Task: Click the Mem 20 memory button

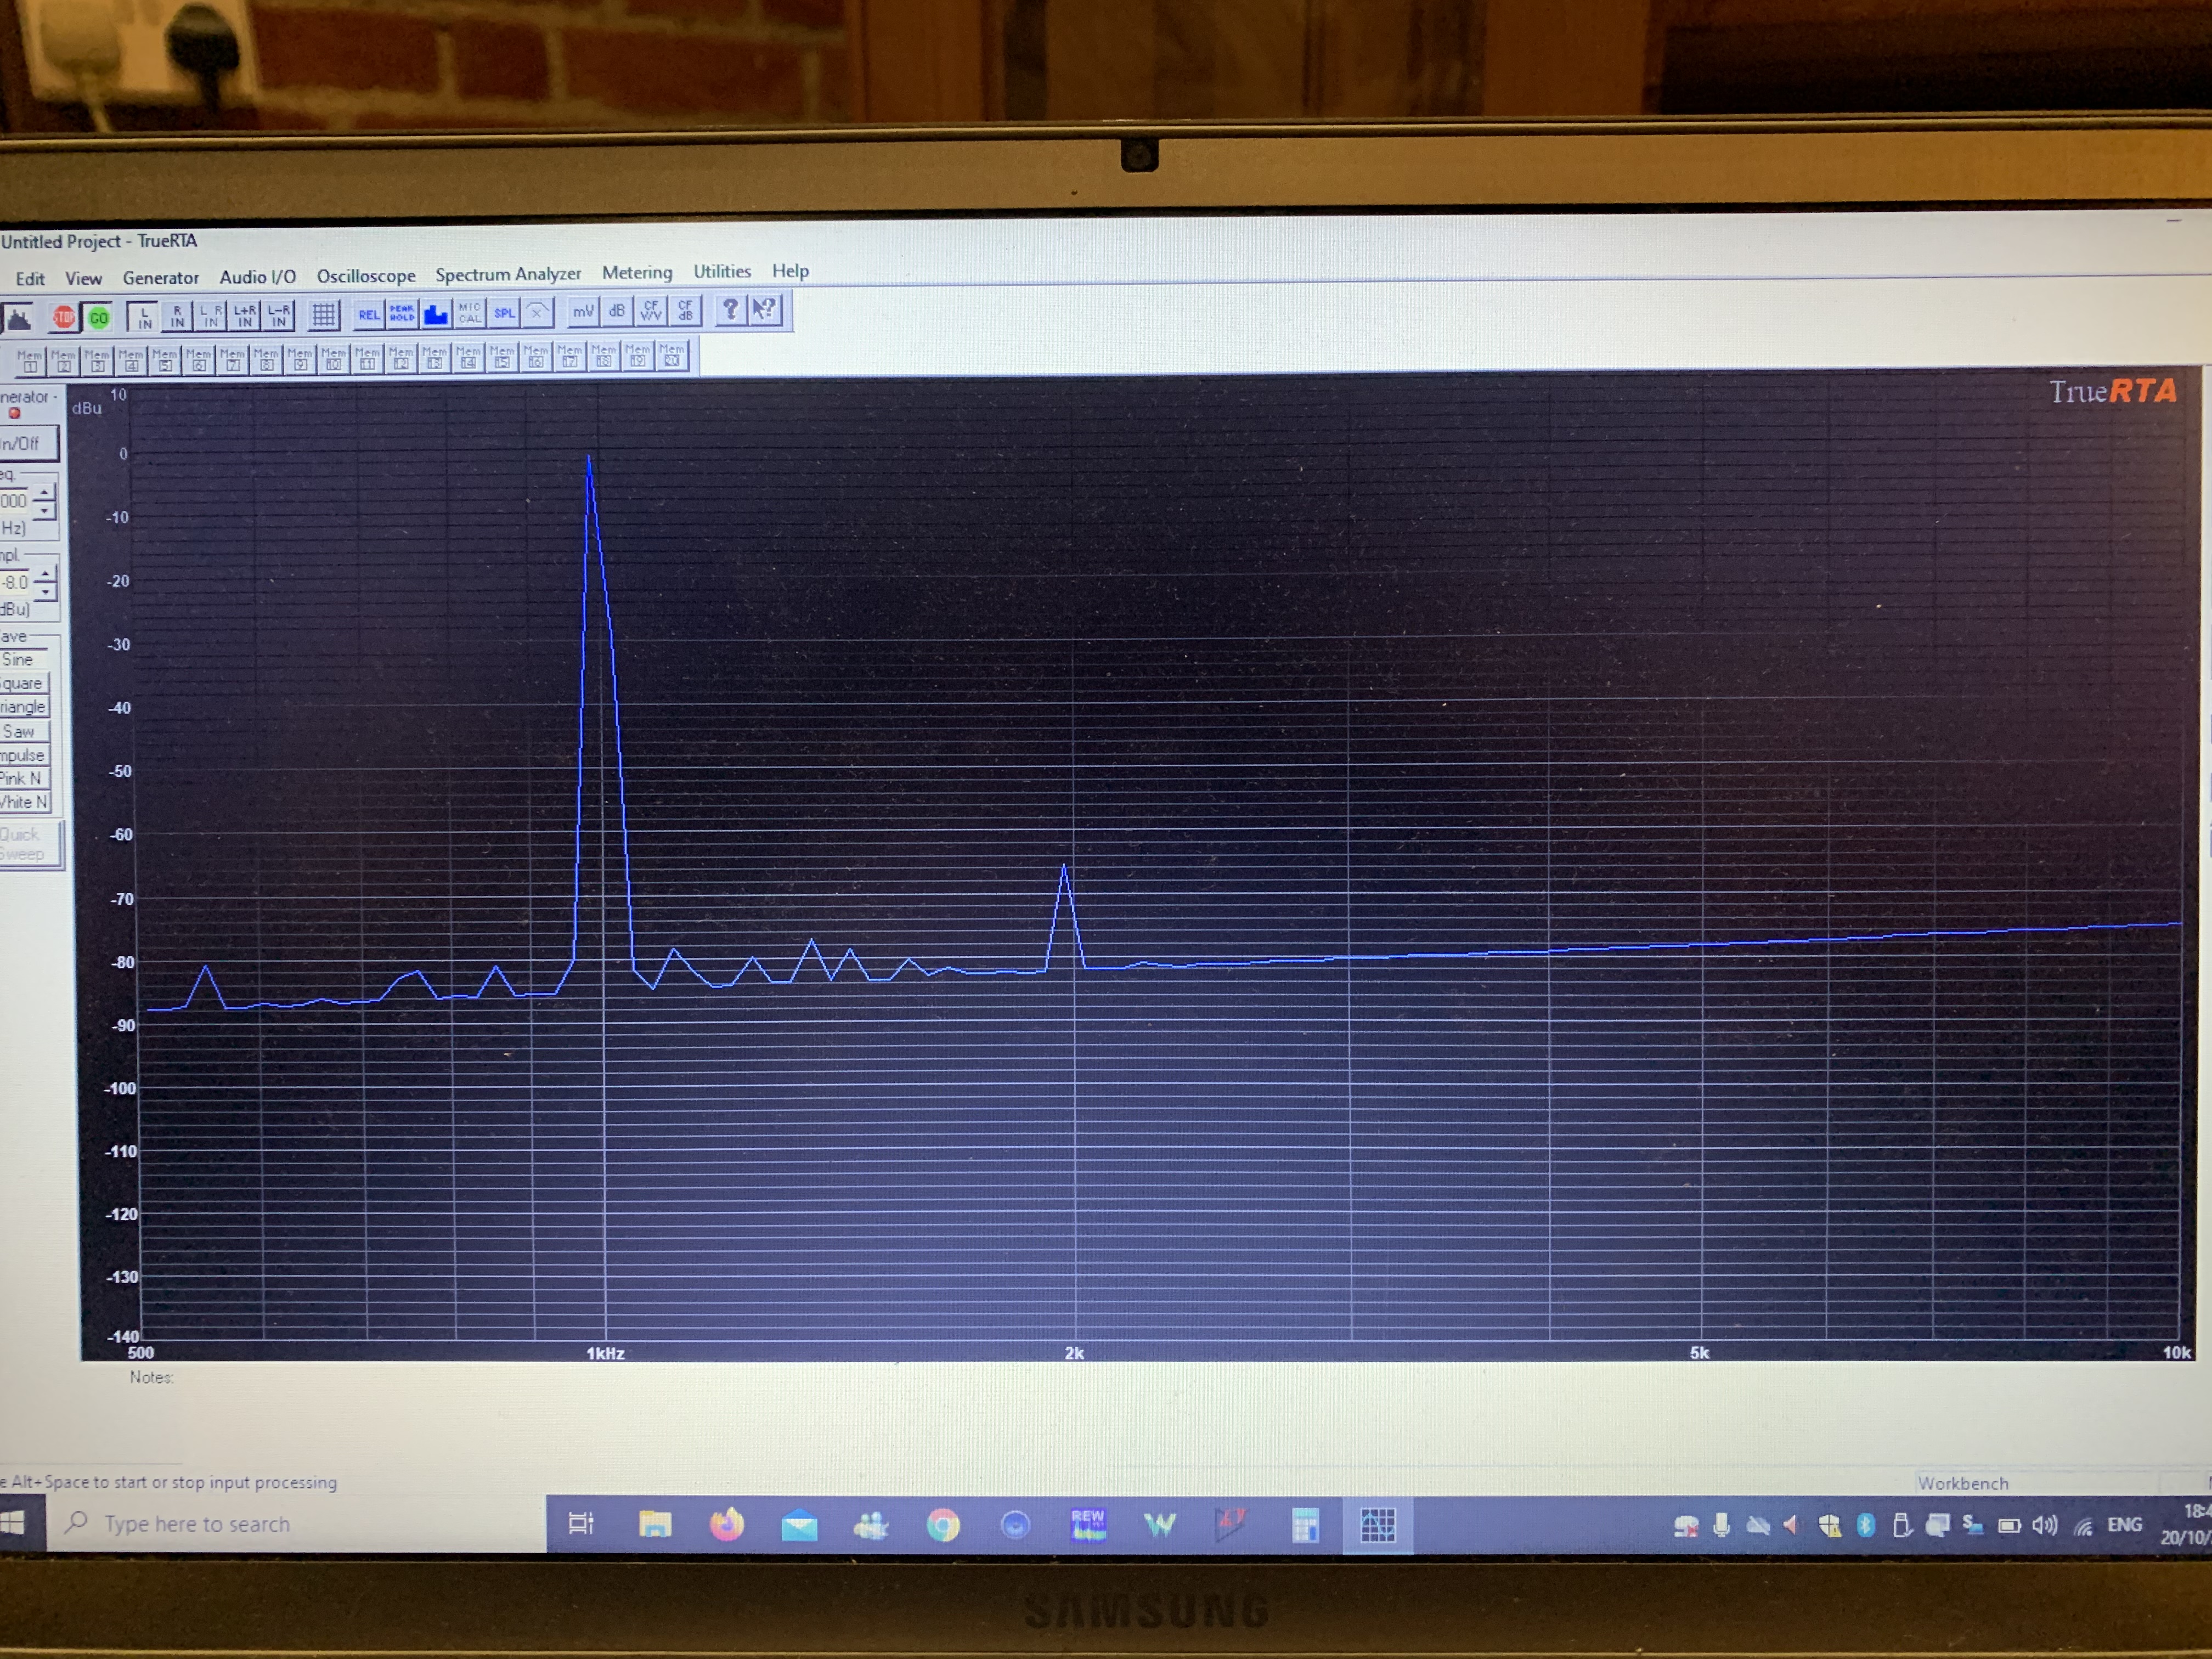Action: click(x=671, y=355)
